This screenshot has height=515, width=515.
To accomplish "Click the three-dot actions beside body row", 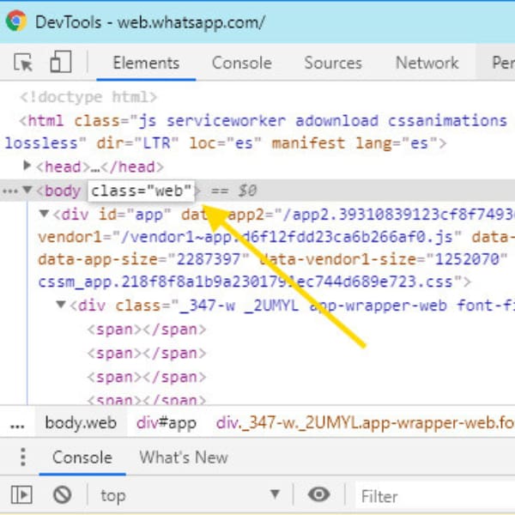I will (x=10, y=191).
